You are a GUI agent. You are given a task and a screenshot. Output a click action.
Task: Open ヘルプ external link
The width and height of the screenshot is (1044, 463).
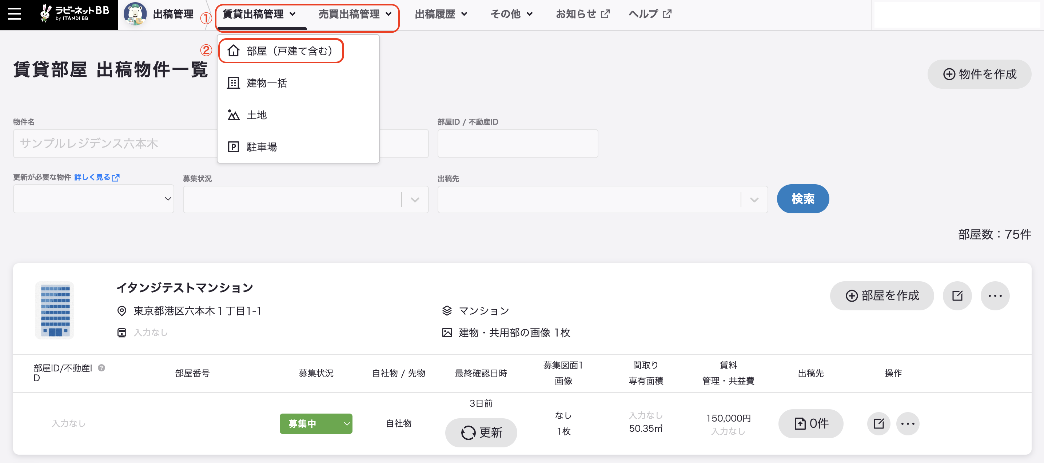[x=650, y=15]
